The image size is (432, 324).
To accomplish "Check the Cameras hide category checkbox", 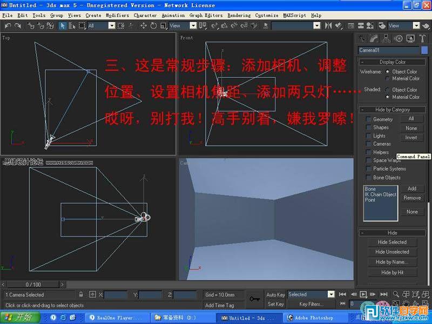I will point(368,144).
